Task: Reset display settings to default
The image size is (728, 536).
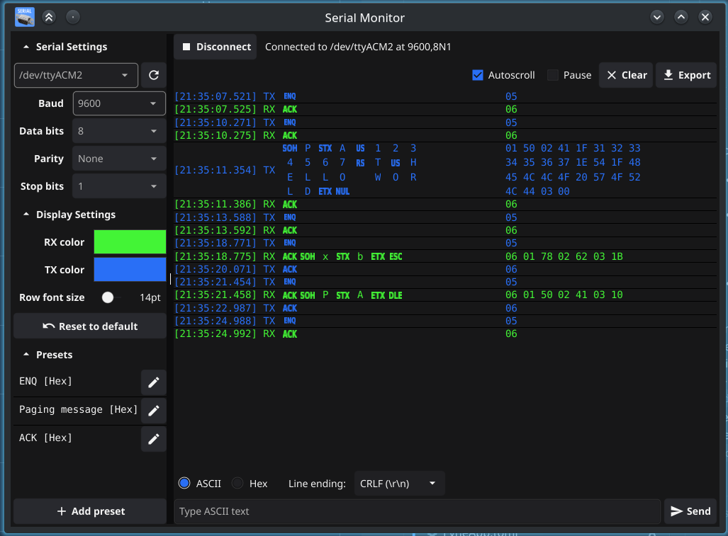Action: coord(90,326)
